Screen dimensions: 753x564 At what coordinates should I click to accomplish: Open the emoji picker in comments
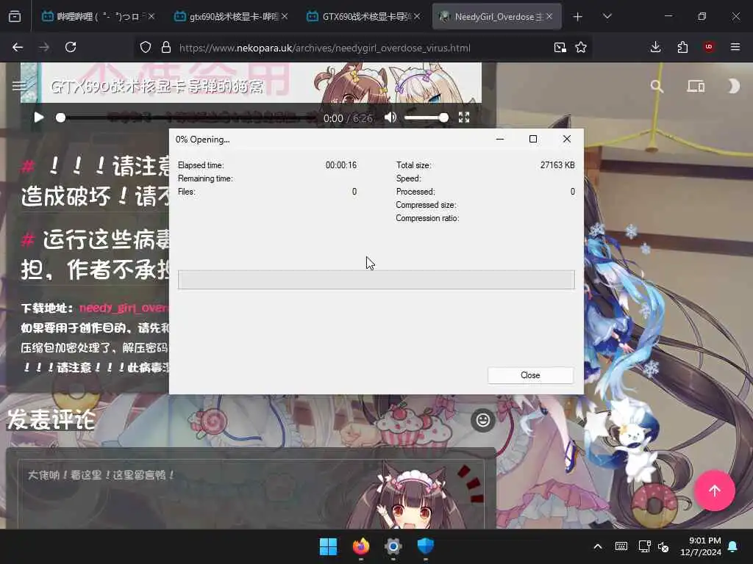482,421
